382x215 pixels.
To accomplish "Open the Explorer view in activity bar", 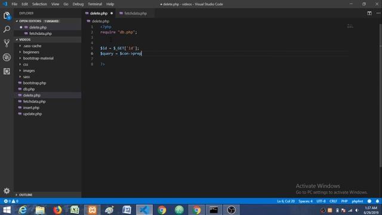I will [x=7, y=16].
